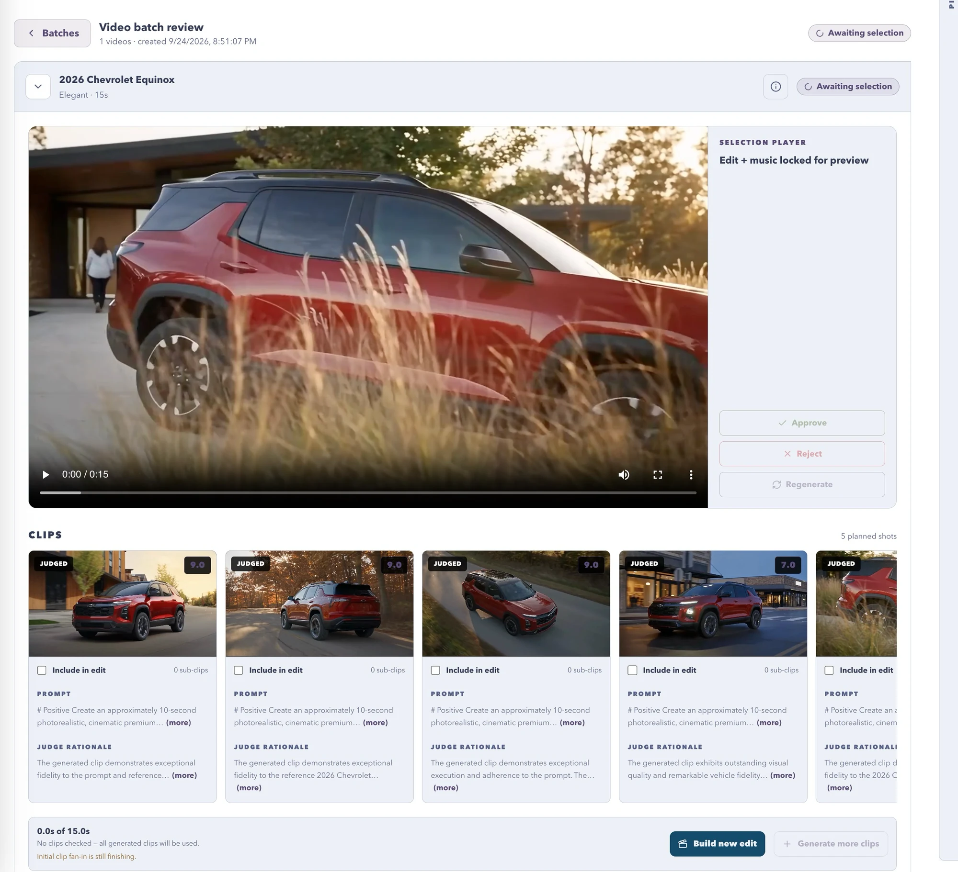Collapse the 2026 Chevrolet Equinox section
This screenshot has width=958, height=872.
[x=38, y=87]
